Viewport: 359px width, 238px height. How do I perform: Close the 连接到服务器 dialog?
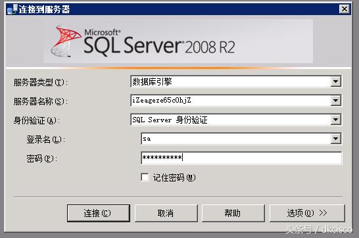[x=345, y=9]
